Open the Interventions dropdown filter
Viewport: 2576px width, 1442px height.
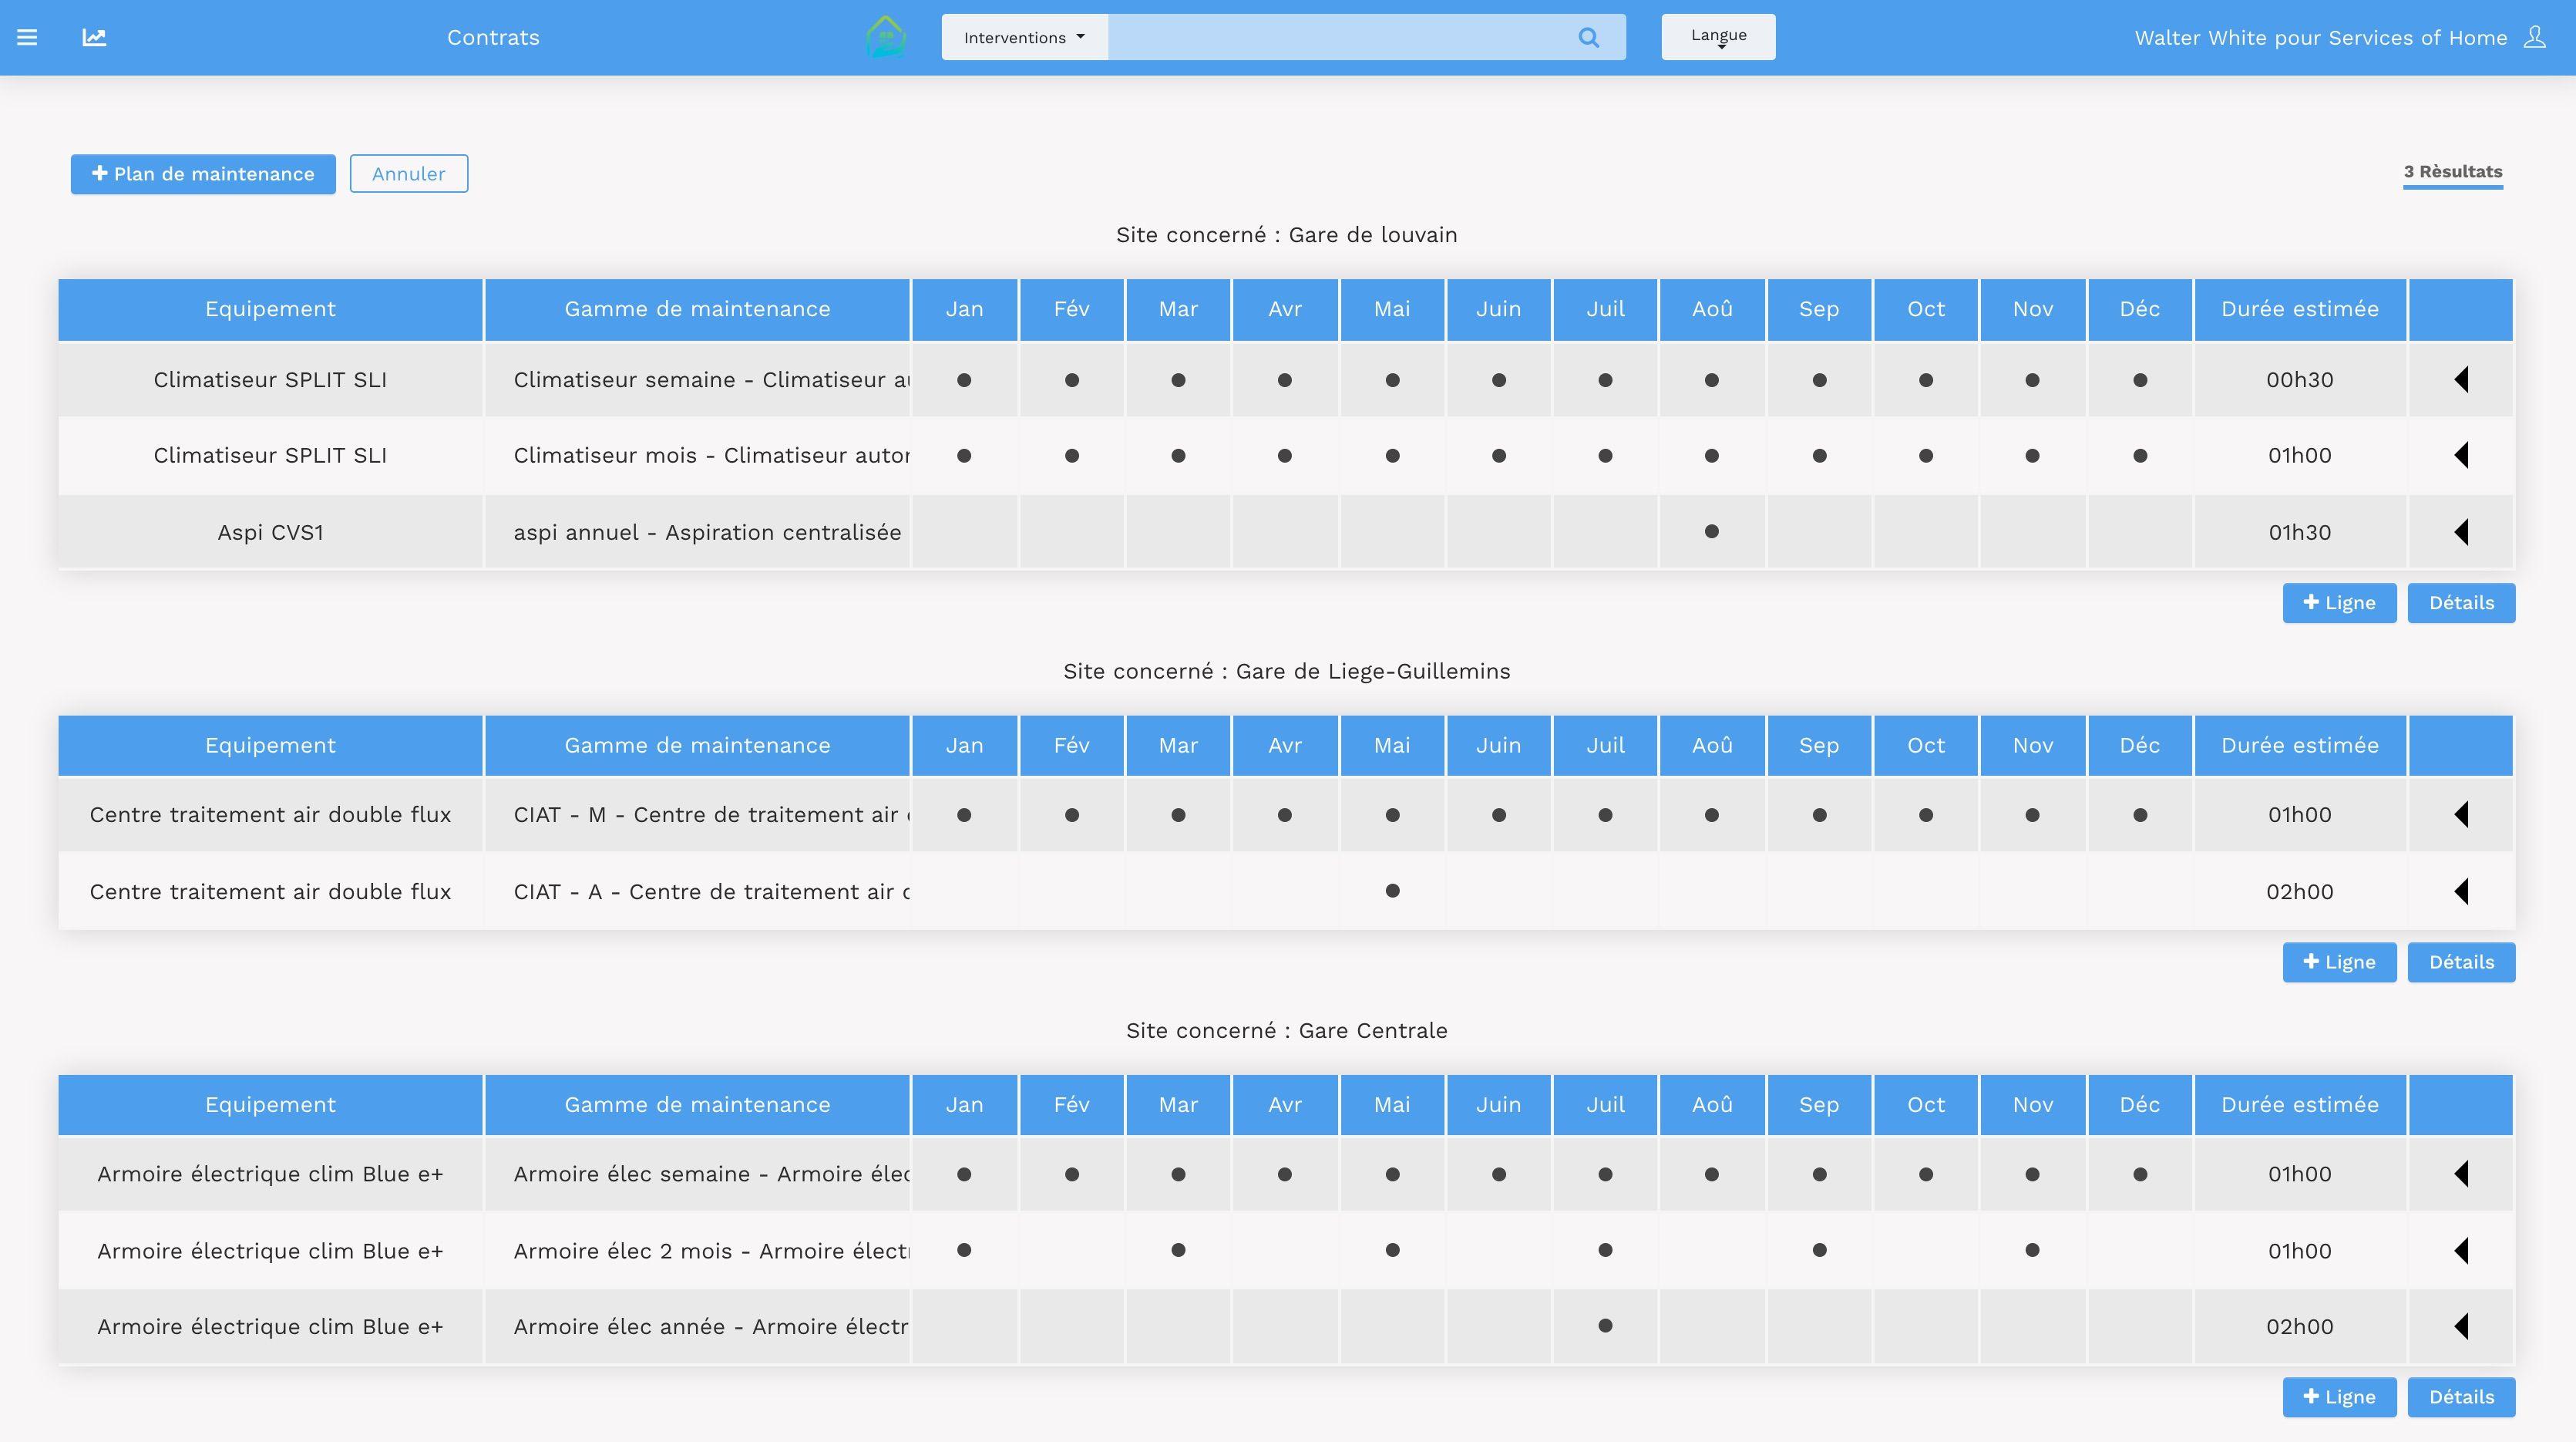coord(1024,37)
